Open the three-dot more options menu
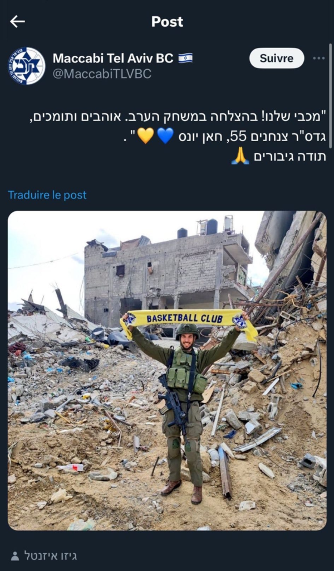This screenshot has width=334, height=571. point(319,58)
